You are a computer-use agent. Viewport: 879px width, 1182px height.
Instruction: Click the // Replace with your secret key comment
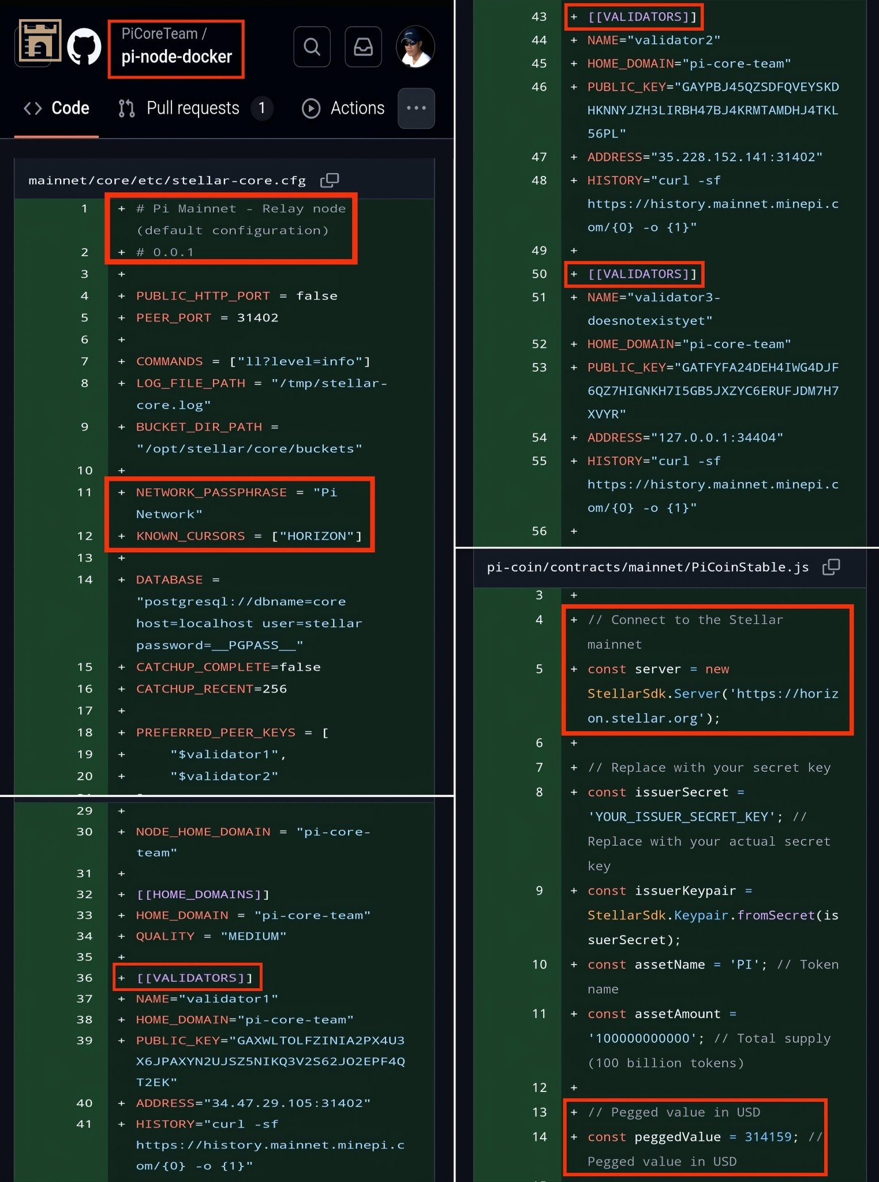tap(709, 768)
